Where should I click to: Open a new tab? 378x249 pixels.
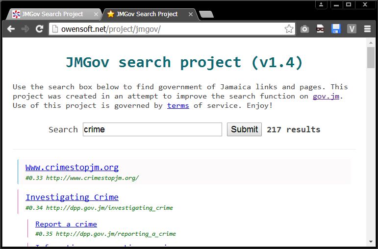pos(206,15)
